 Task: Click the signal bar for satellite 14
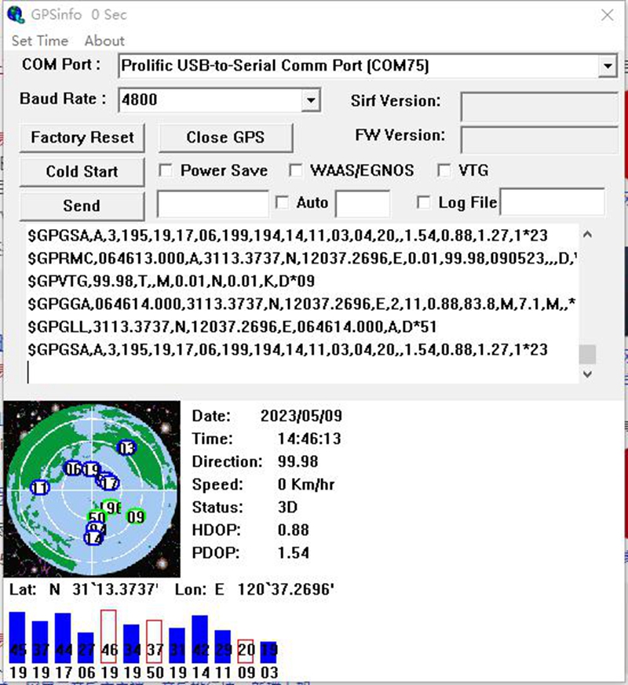pos(200,639)
